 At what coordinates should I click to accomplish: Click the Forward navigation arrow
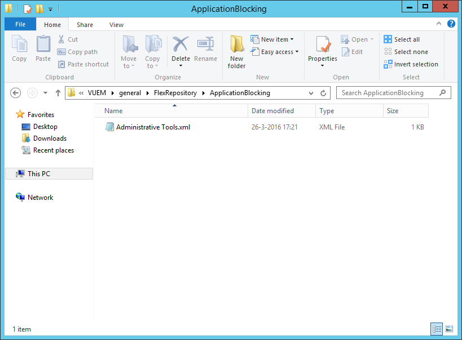(32, 93)
